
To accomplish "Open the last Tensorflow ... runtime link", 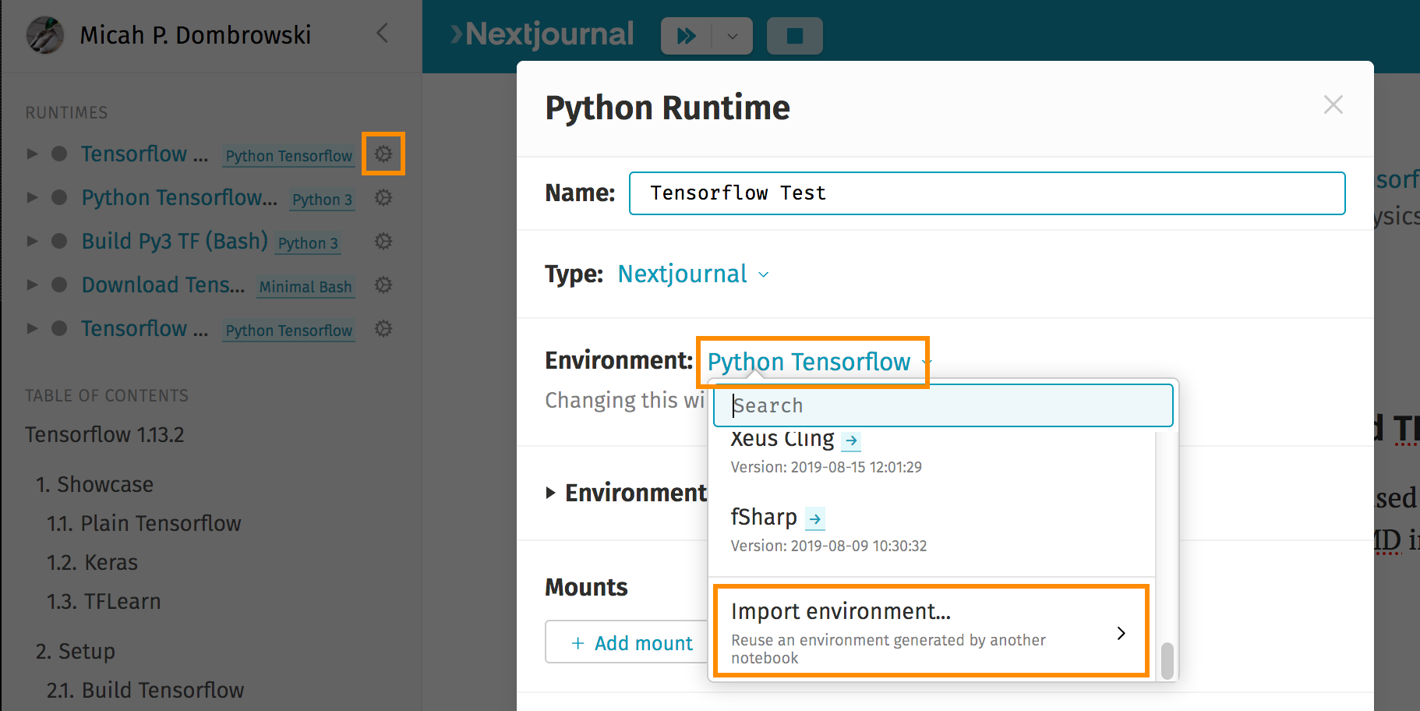I will coord(145,328).
